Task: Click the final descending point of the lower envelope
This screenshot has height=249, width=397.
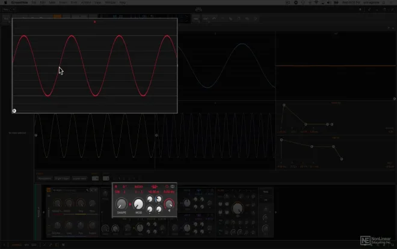Action: coord(342,159)
